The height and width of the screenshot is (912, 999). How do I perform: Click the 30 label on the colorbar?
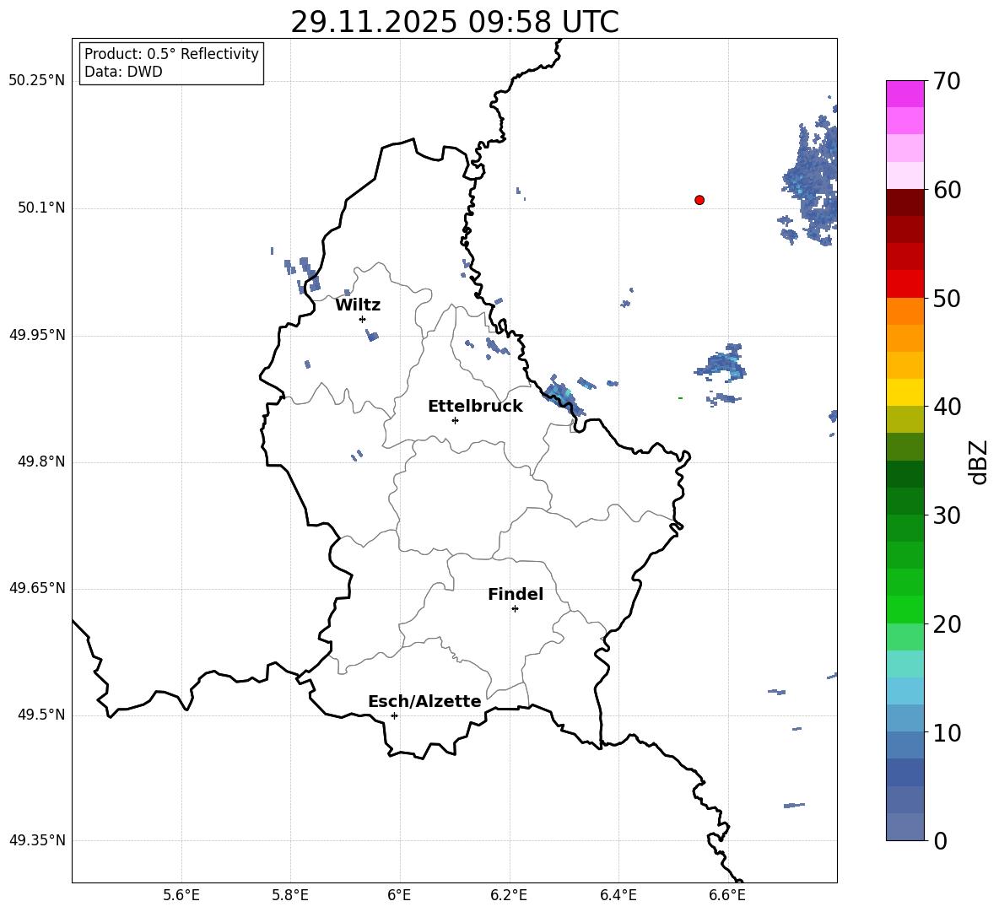coord(948,515)
